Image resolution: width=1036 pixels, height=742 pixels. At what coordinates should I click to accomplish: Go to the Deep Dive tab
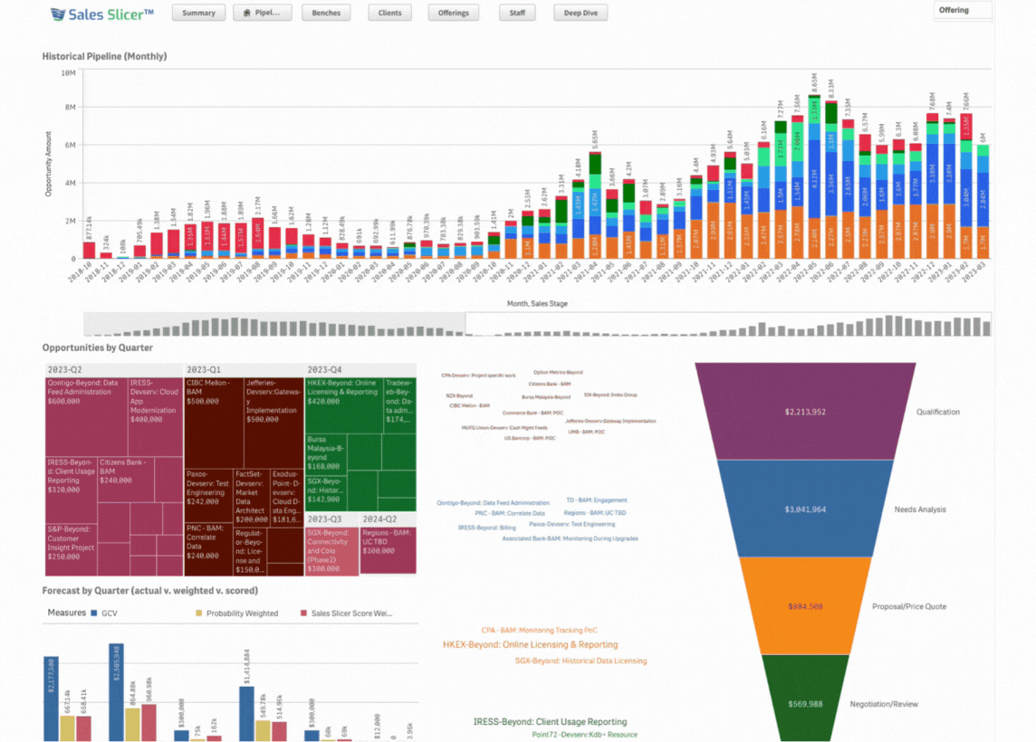(580, 13)
